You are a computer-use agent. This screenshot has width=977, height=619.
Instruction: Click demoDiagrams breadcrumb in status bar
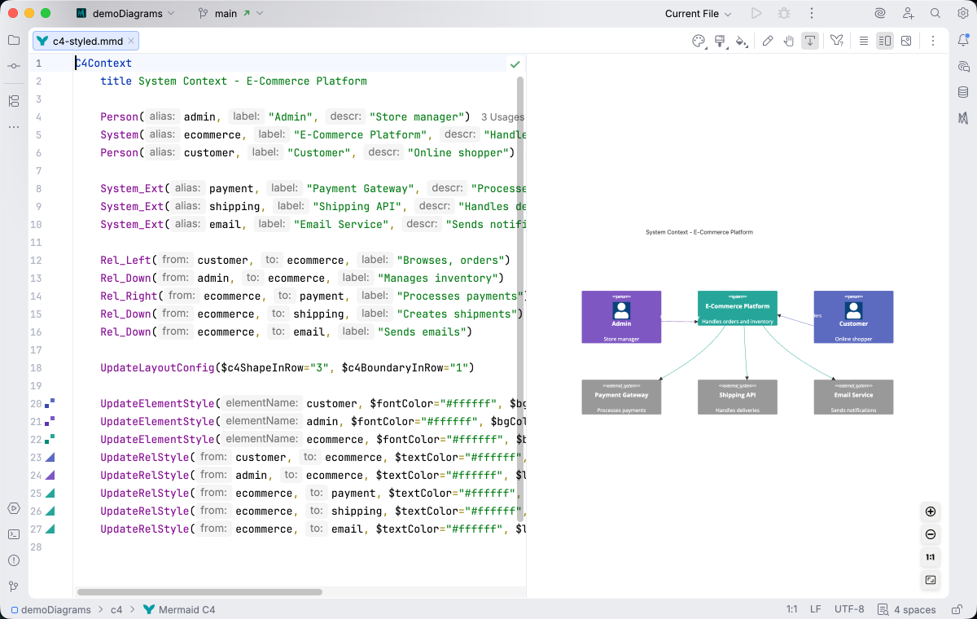click(x=50, y=609)
